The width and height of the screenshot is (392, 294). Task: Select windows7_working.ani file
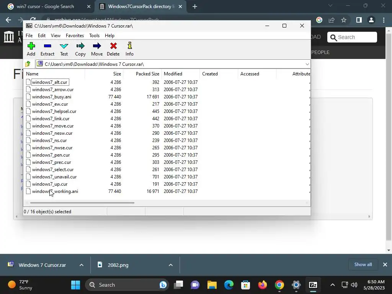point(55,191)
